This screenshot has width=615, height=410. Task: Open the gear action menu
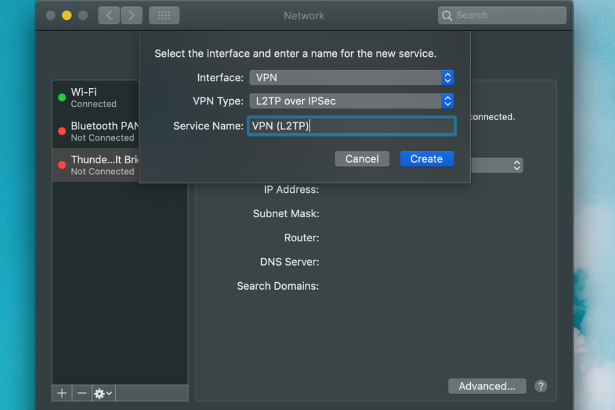click(103, 393)
